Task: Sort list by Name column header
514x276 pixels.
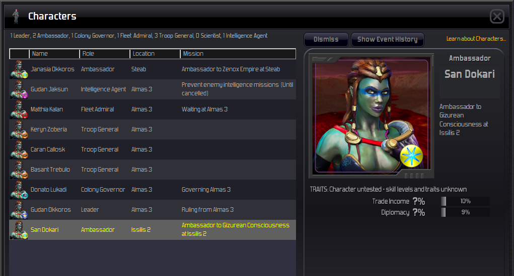Action: click(x=54, y=54)
